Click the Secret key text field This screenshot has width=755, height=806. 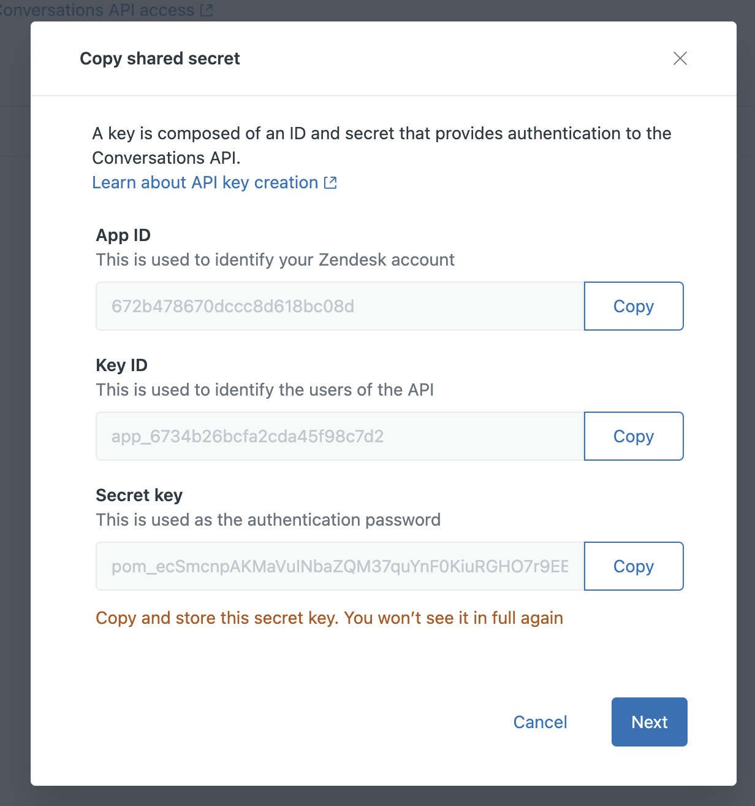pyautogui.click(x=340, y=566)
